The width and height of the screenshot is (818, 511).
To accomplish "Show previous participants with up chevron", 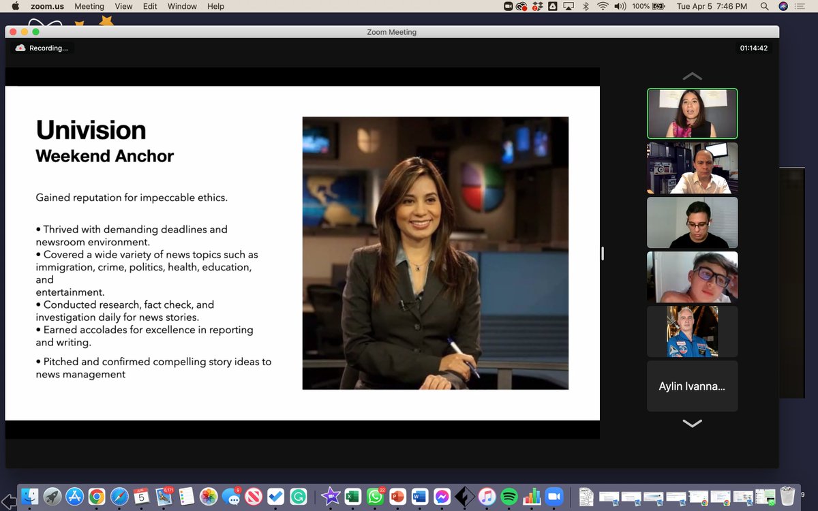I will click(x=692, y=76).
